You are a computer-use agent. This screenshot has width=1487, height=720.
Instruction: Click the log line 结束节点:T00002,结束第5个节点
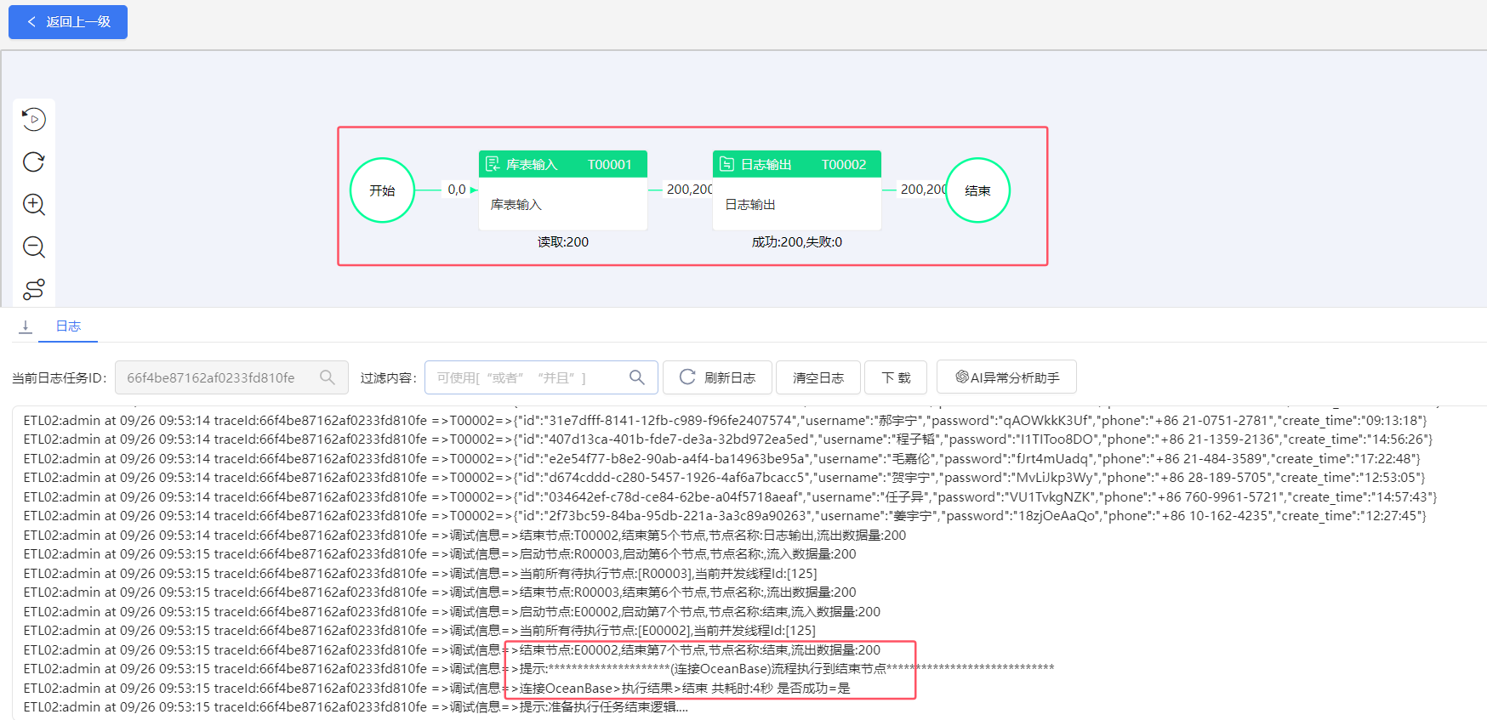click(x=464, y=536)
